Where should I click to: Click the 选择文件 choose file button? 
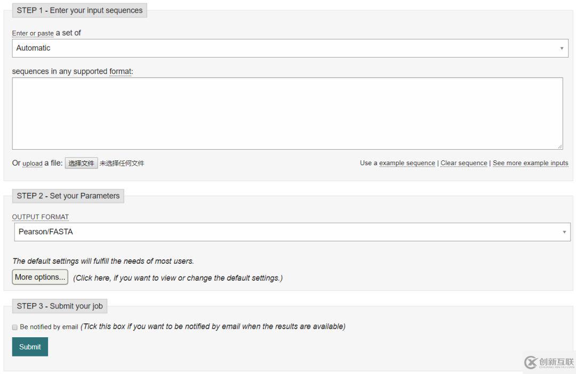[x=81, y=163]
